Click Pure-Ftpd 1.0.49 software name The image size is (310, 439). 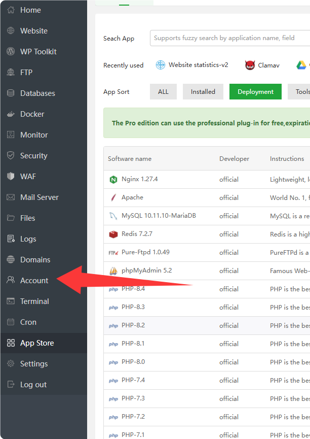146,252
